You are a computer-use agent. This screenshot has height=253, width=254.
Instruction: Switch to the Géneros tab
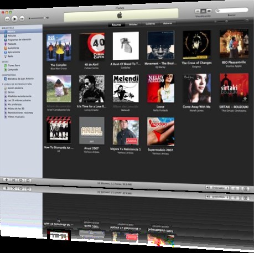click(150, 24)
